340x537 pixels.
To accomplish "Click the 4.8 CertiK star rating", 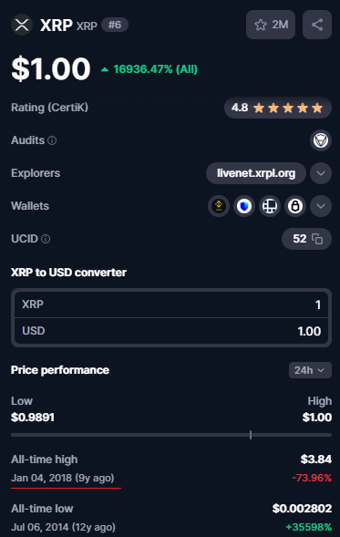I will click(278, 108).
